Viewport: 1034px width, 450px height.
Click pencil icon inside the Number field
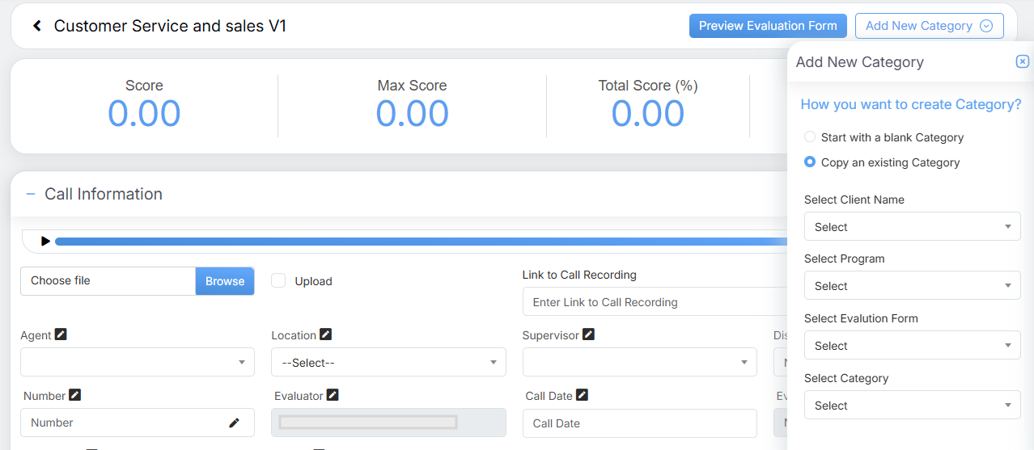tap(234, 423)
